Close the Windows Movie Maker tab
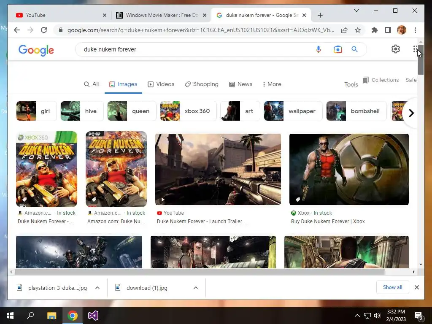 click(x=205, y=15)
